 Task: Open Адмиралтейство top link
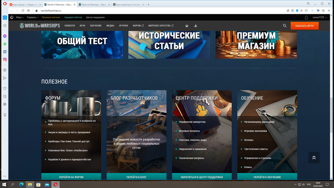(x=73, y=17)
